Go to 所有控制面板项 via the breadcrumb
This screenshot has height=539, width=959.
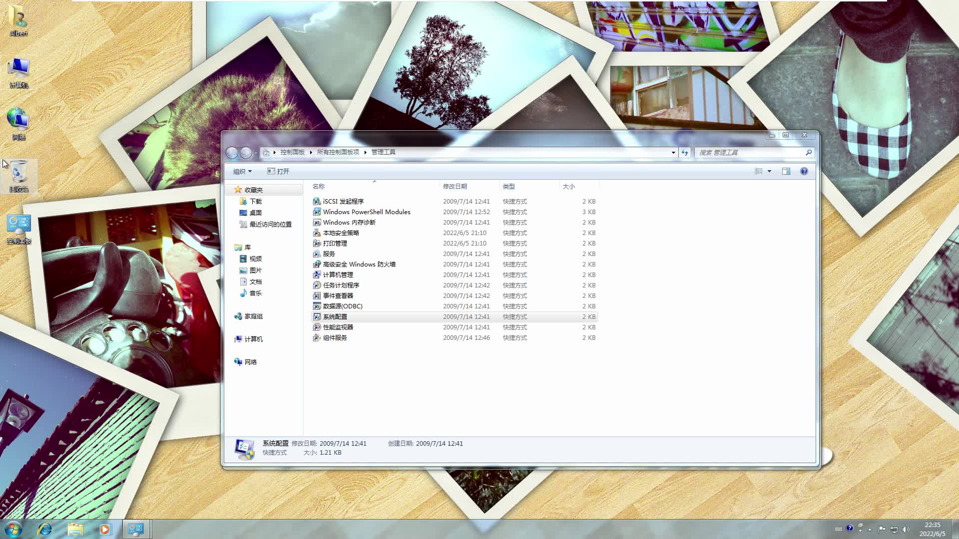click(x=338, y=152)
